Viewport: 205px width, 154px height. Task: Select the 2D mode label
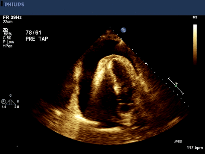point(6,30)
